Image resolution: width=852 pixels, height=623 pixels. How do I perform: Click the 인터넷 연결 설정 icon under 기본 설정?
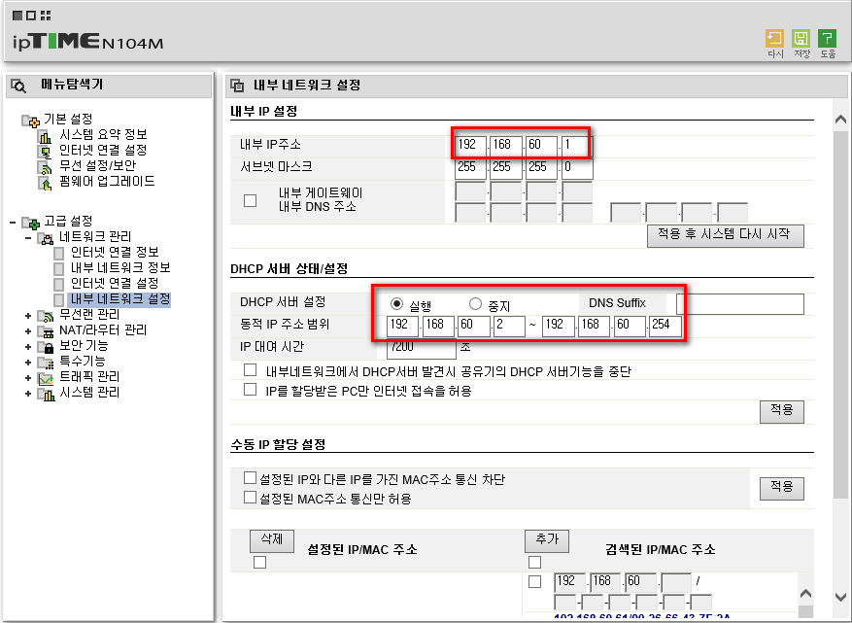pyautogui.click(x=45, y=152)
